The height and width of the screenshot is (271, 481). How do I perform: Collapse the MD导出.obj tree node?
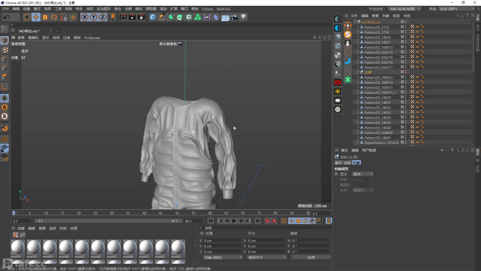coord(355,22)
